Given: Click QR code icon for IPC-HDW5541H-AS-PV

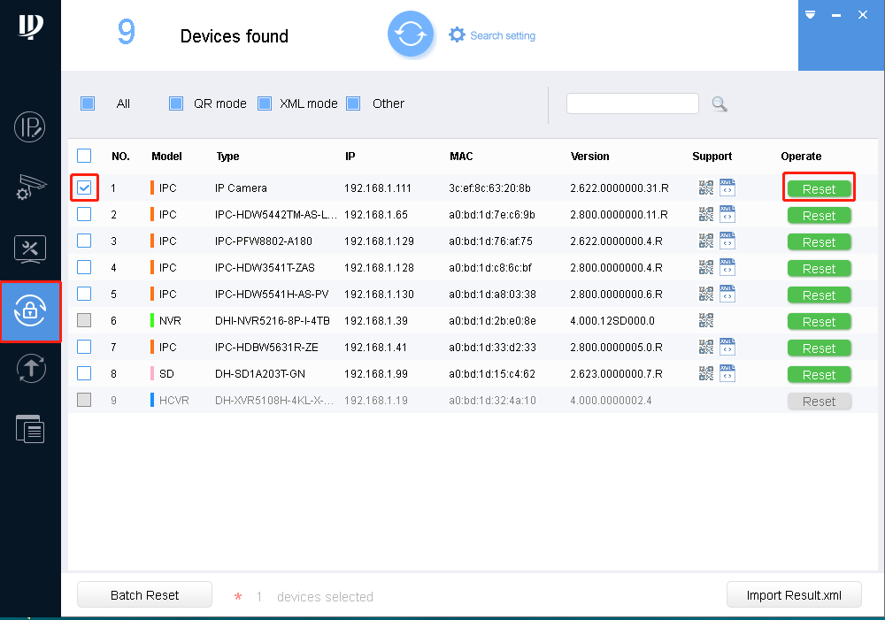Looking at the screenshot, I should (706, 294).
